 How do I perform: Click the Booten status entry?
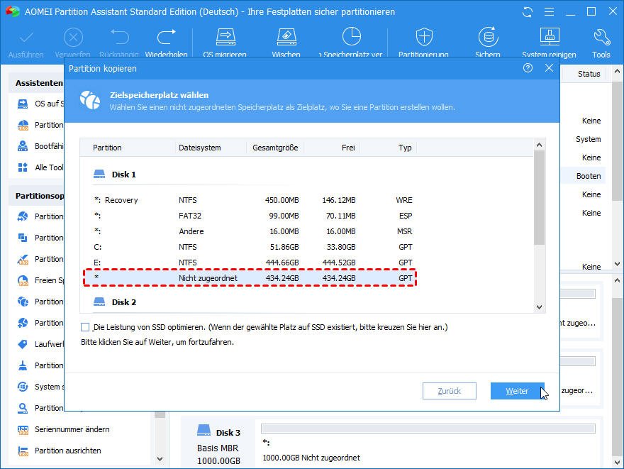click(589, 176)
